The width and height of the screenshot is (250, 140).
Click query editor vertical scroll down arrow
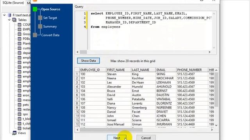214,47
